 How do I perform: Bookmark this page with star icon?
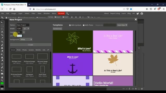pyautogui.click(x=131, y=9)
